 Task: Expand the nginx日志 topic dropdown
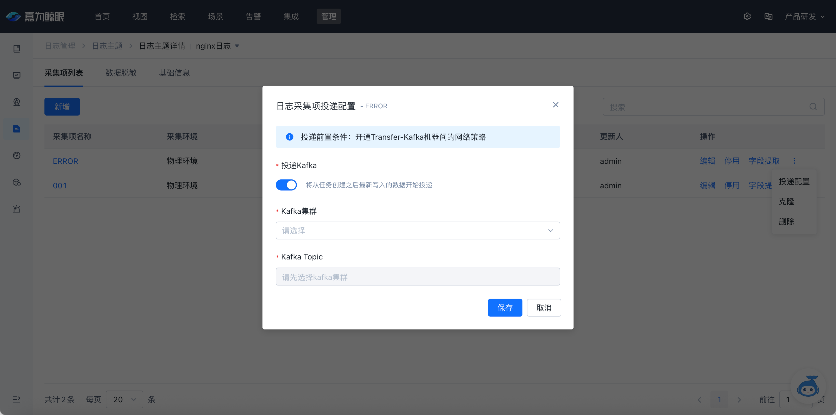click(237, 46)
